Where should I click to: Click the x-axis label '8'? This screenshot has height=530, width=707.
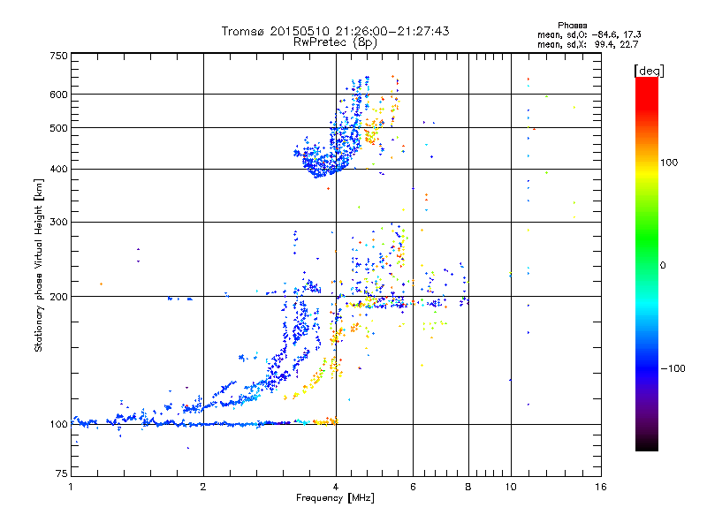(x=468, y=487)
